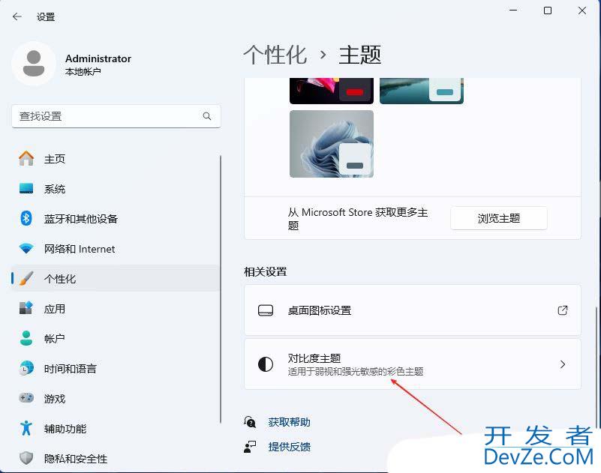Open the 应用 section
This screenshot has height=473, width=601.
[x=115, y=308]
